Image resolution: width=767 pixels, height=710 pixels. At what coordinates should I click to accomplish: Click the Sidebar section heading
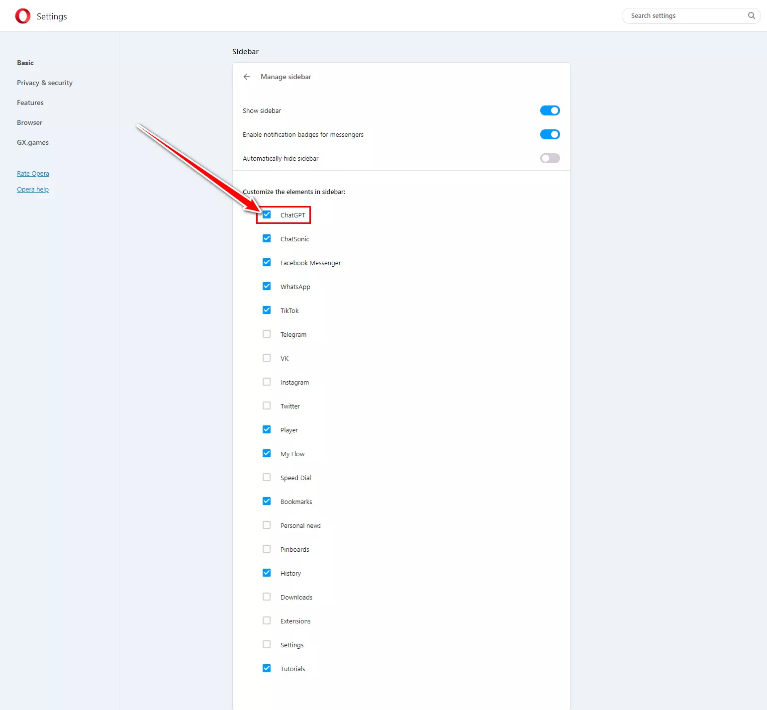coord(246,52)
